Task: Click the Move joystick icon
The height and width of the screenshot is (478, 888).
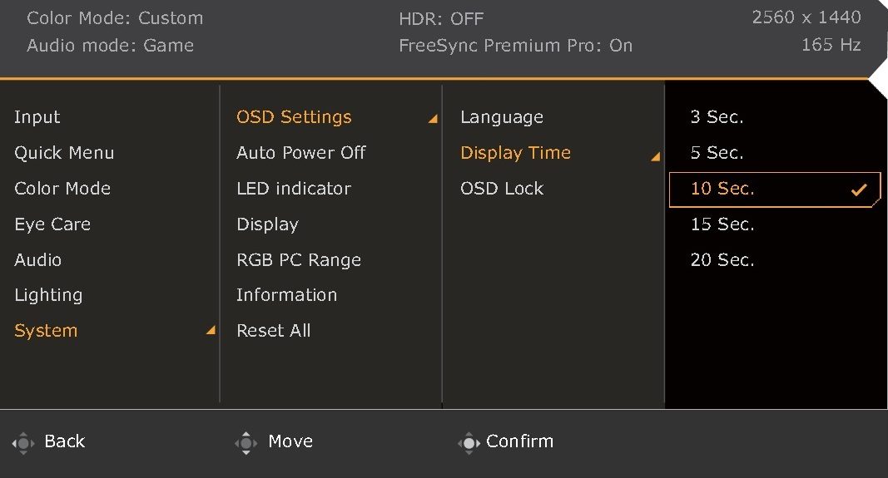Action: (246, 443)
